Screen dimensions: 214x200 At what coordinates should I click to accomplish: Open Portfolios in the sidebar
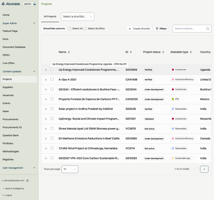click(x=8, y=143)
